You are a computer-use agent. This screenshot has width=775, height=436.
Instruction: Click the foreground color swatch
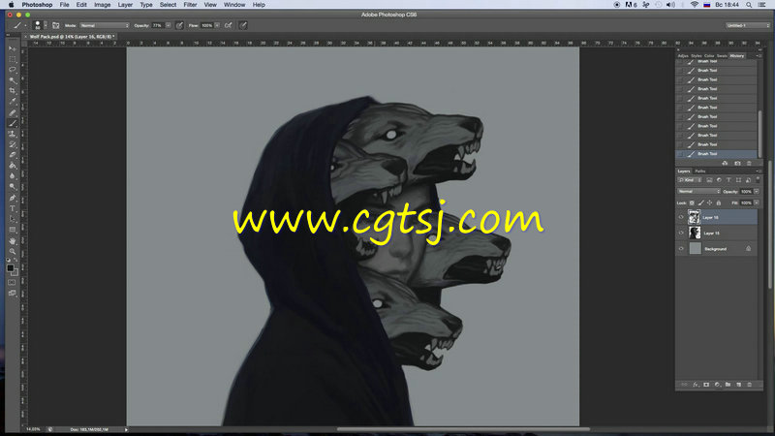coord(10,268)
